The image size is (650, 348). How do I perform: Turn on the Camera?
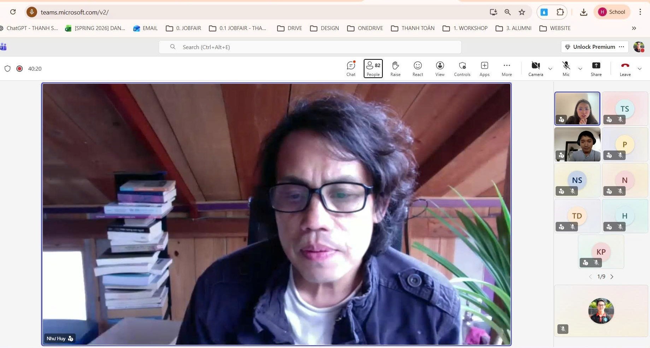pos(535,69)
